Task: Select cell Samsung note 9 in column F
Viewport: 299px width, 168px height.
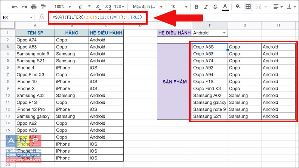Action: coord(210,109)
